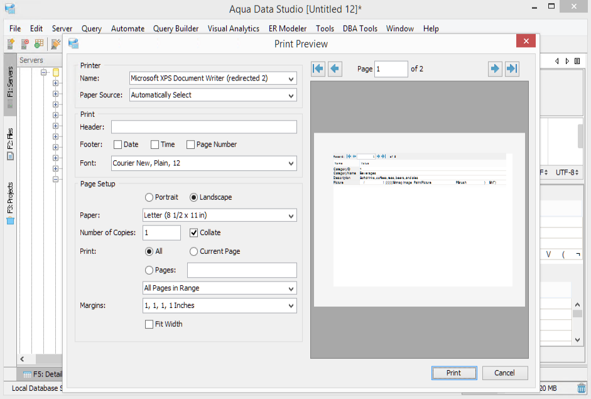591x399 pixels.
Task: Select Portrait orientation
Action: coord(149,197)
